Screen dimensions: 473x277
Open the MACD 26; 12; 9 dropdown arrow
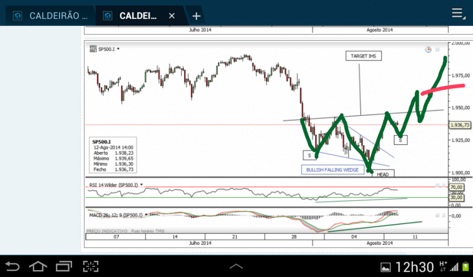click(146, 215)
